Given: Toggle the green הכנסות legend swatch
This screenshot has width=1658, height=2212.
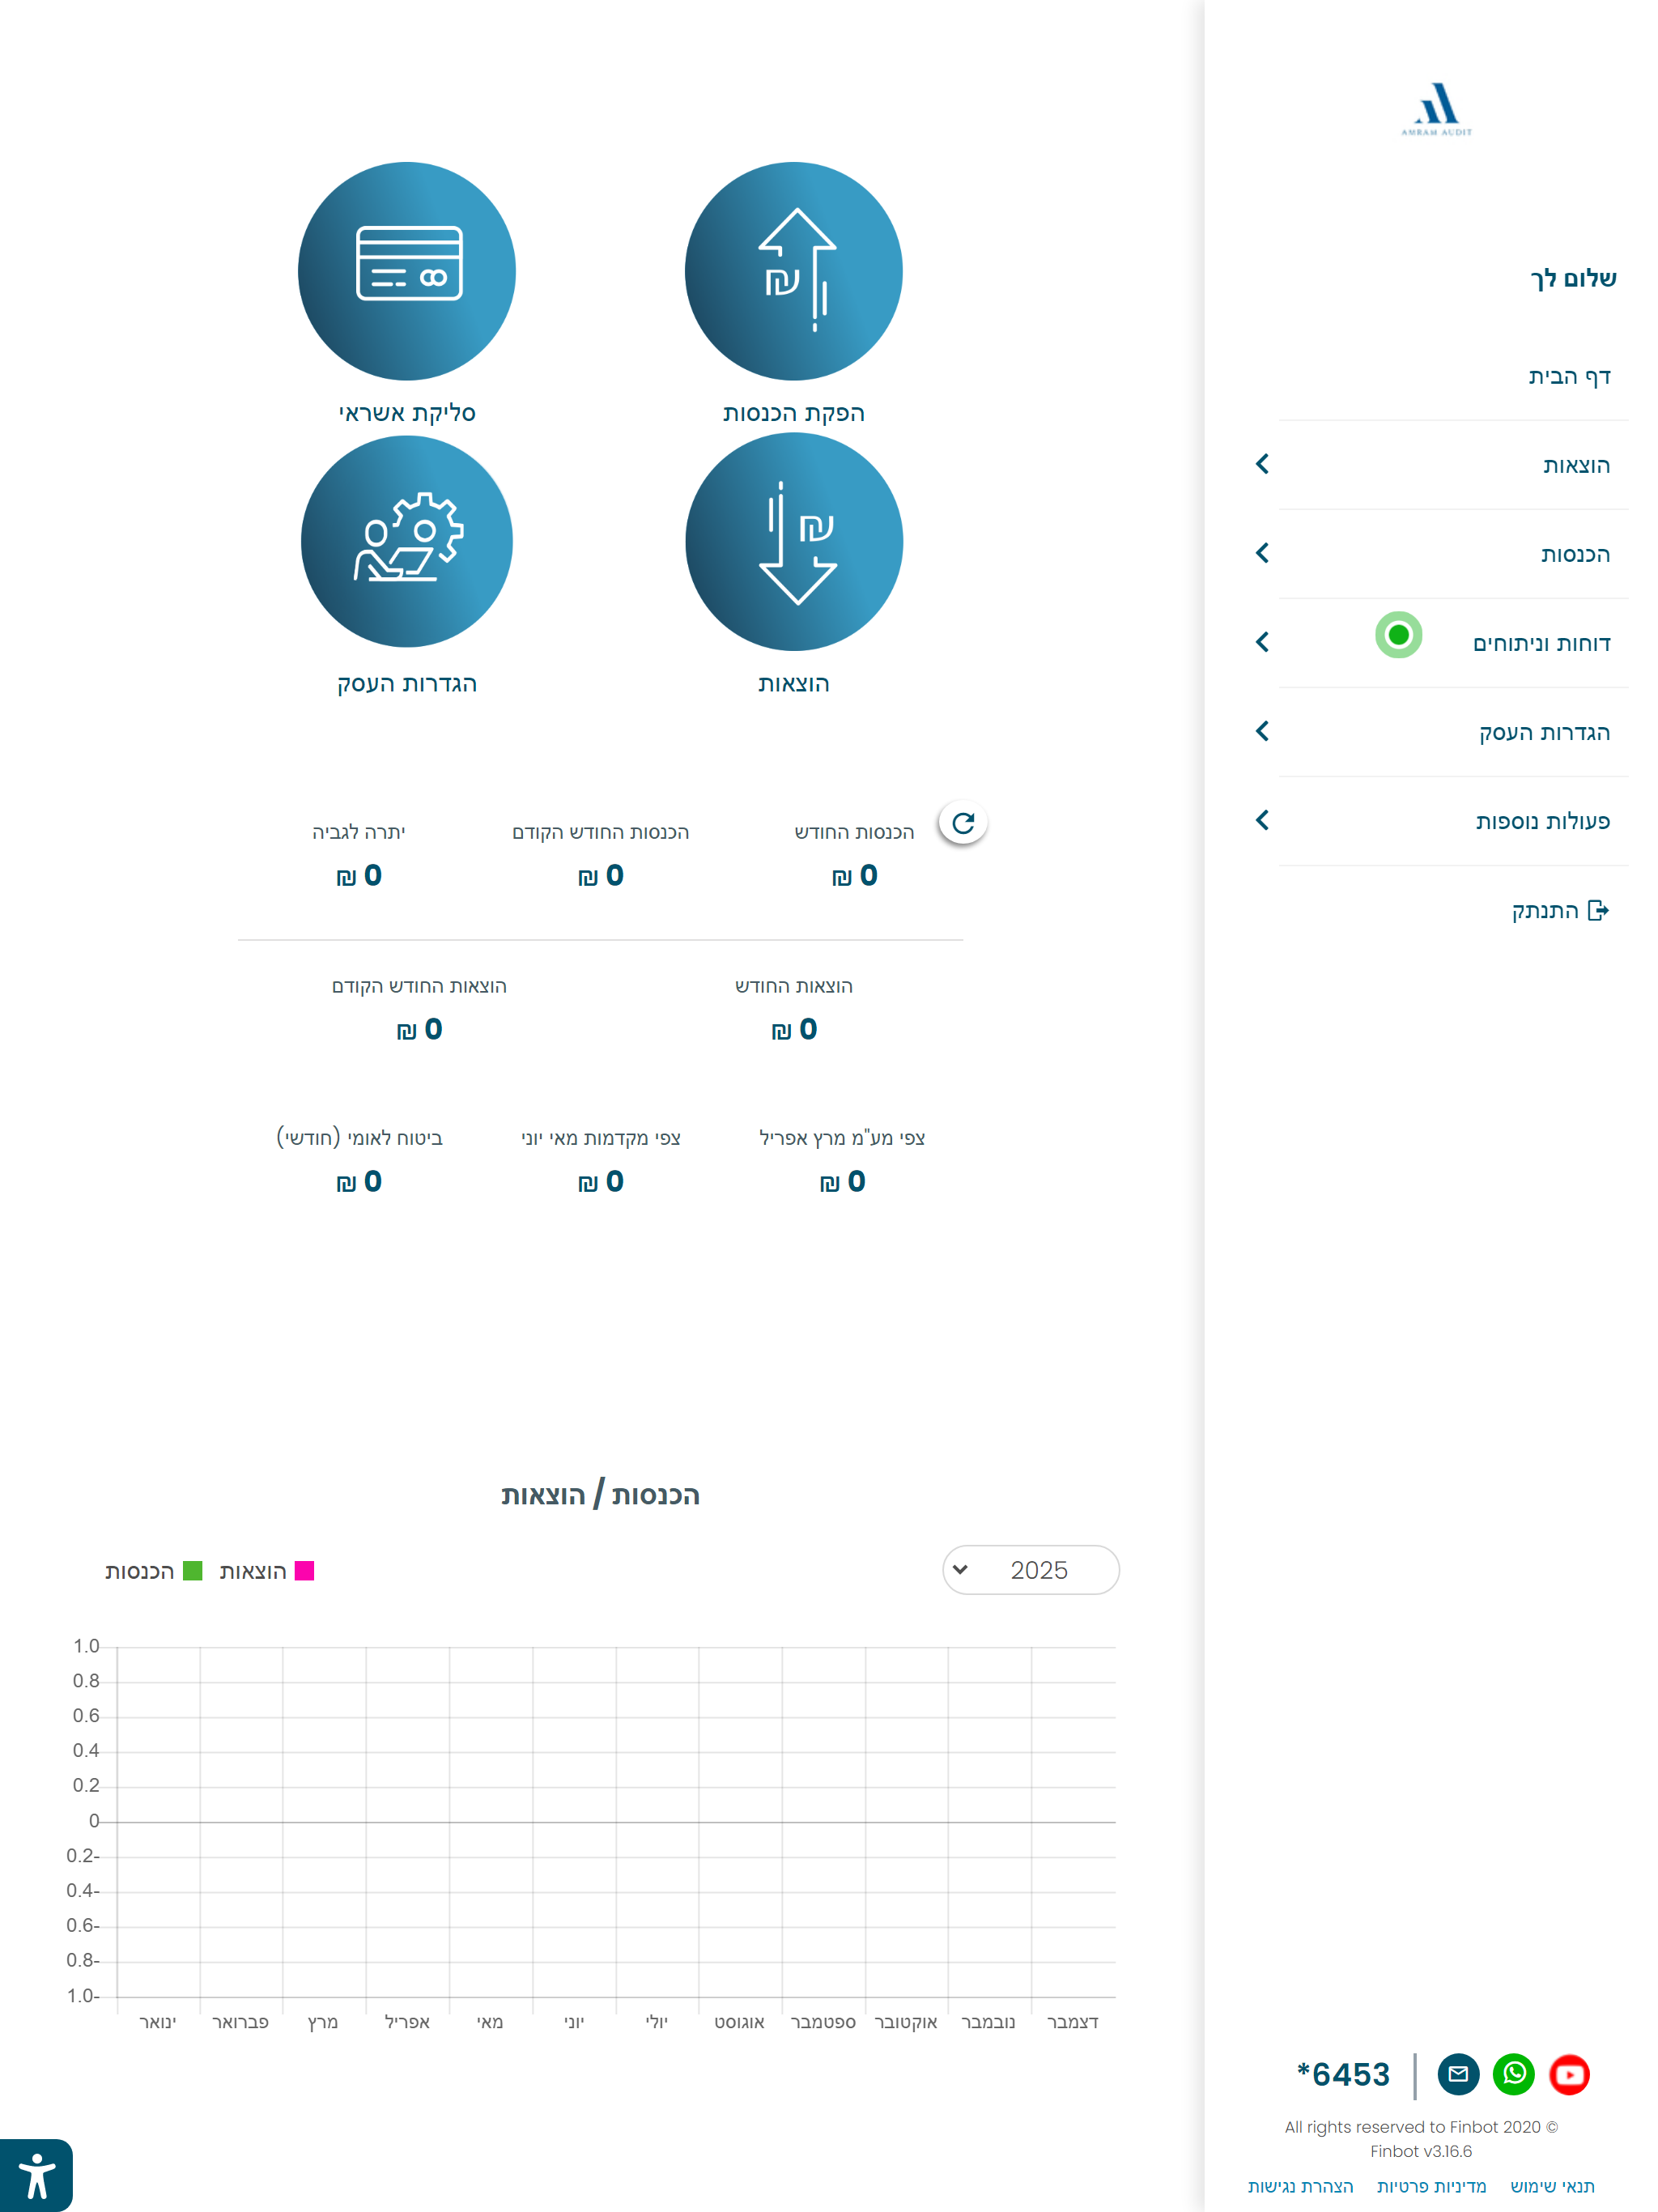Looking at the screenshot, I should (x=193, y=1571).
